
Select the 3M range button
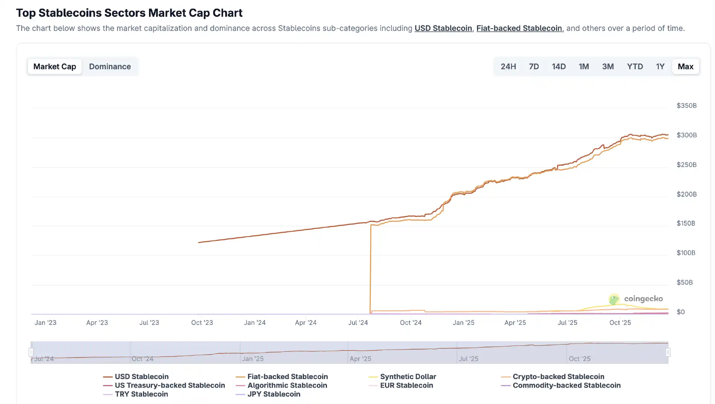(x=608, y=67)
